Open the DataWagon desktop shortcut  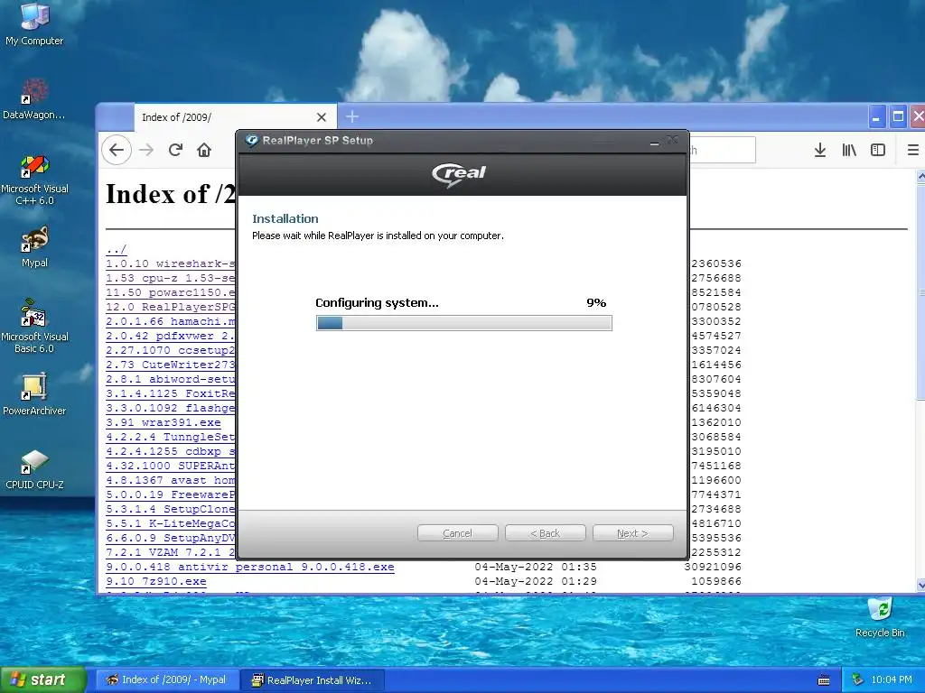point(34,99)
